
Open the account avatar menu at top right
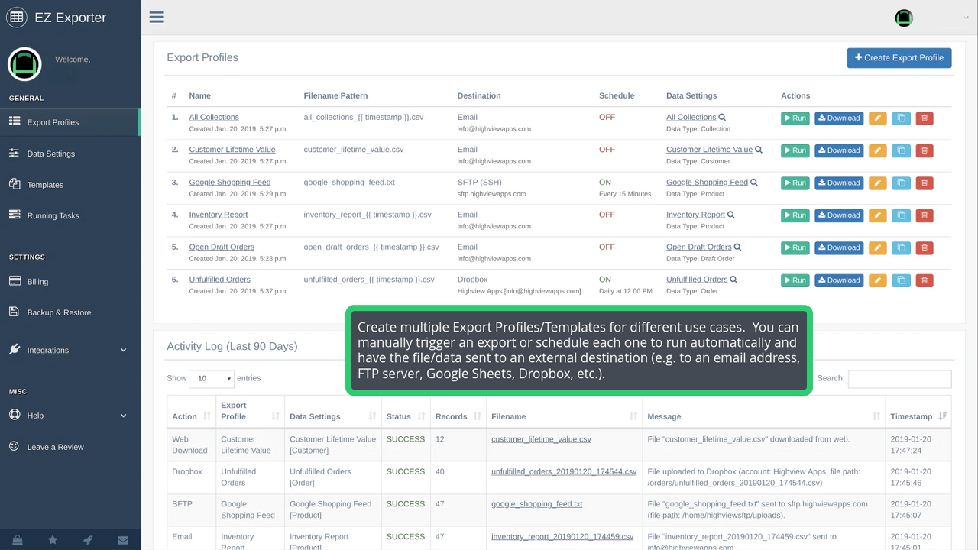click(903, 17)
